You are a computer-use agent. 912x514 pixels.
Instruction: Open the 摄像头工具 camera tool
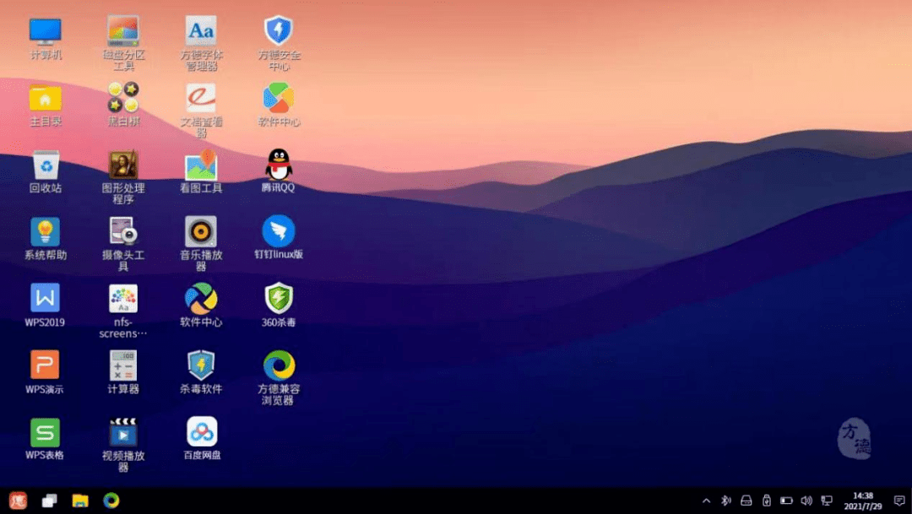[123, 231]
